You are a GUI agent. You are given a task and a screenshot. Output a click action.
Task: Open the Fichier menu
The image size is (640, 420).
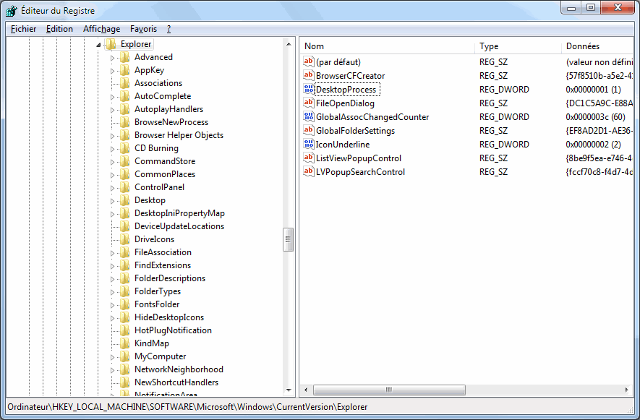point(23,29)
